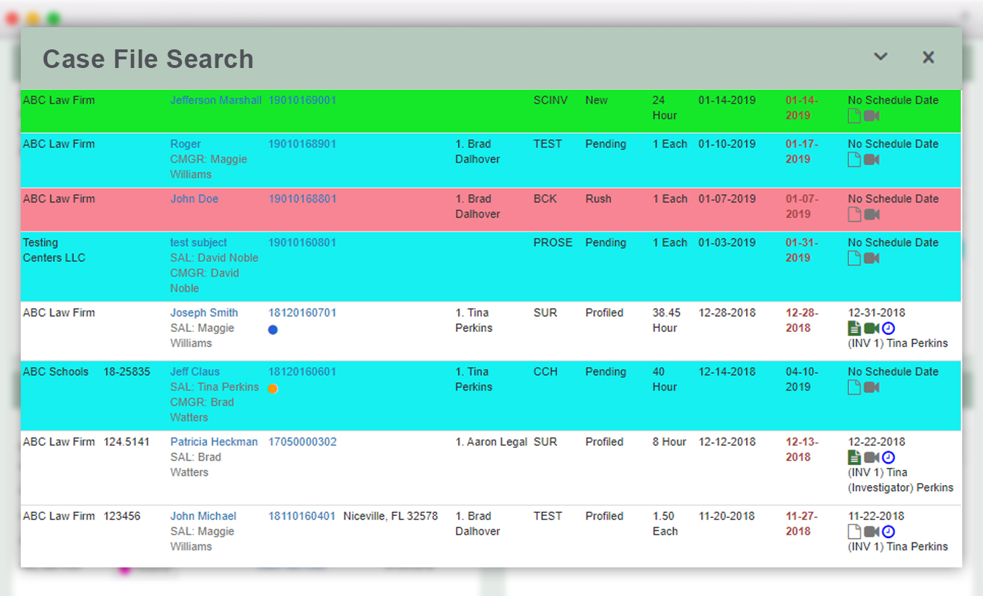Click reference number 18-25835

(x=127, y=371)
